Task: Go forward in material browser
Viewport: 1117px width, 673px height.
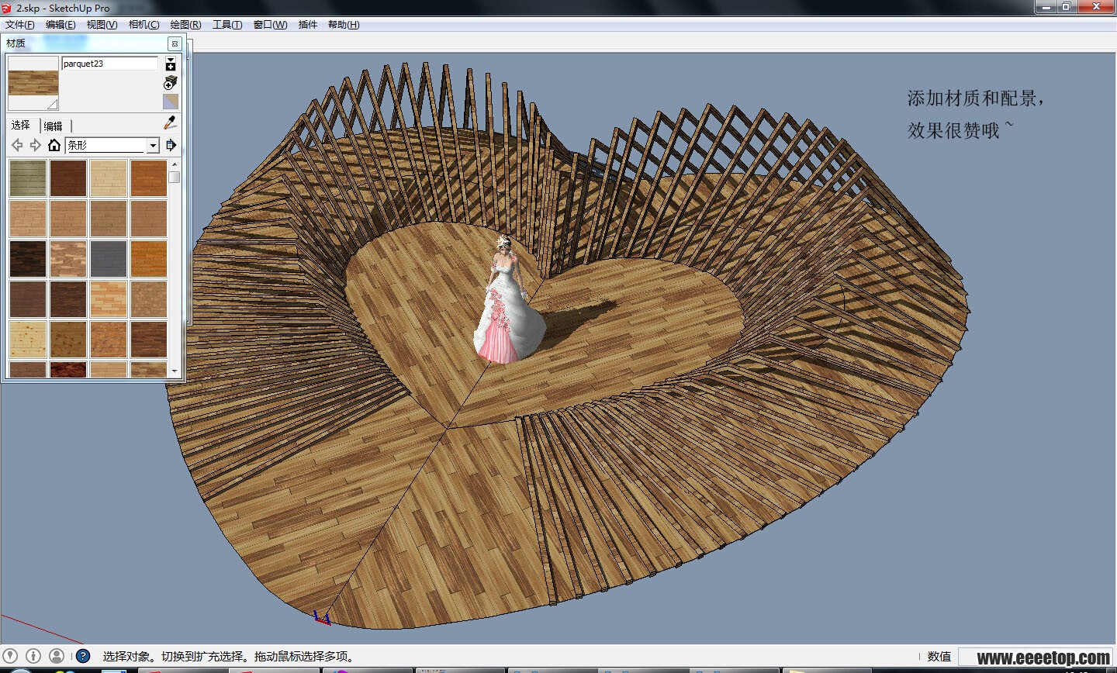Action: (35, 145)
